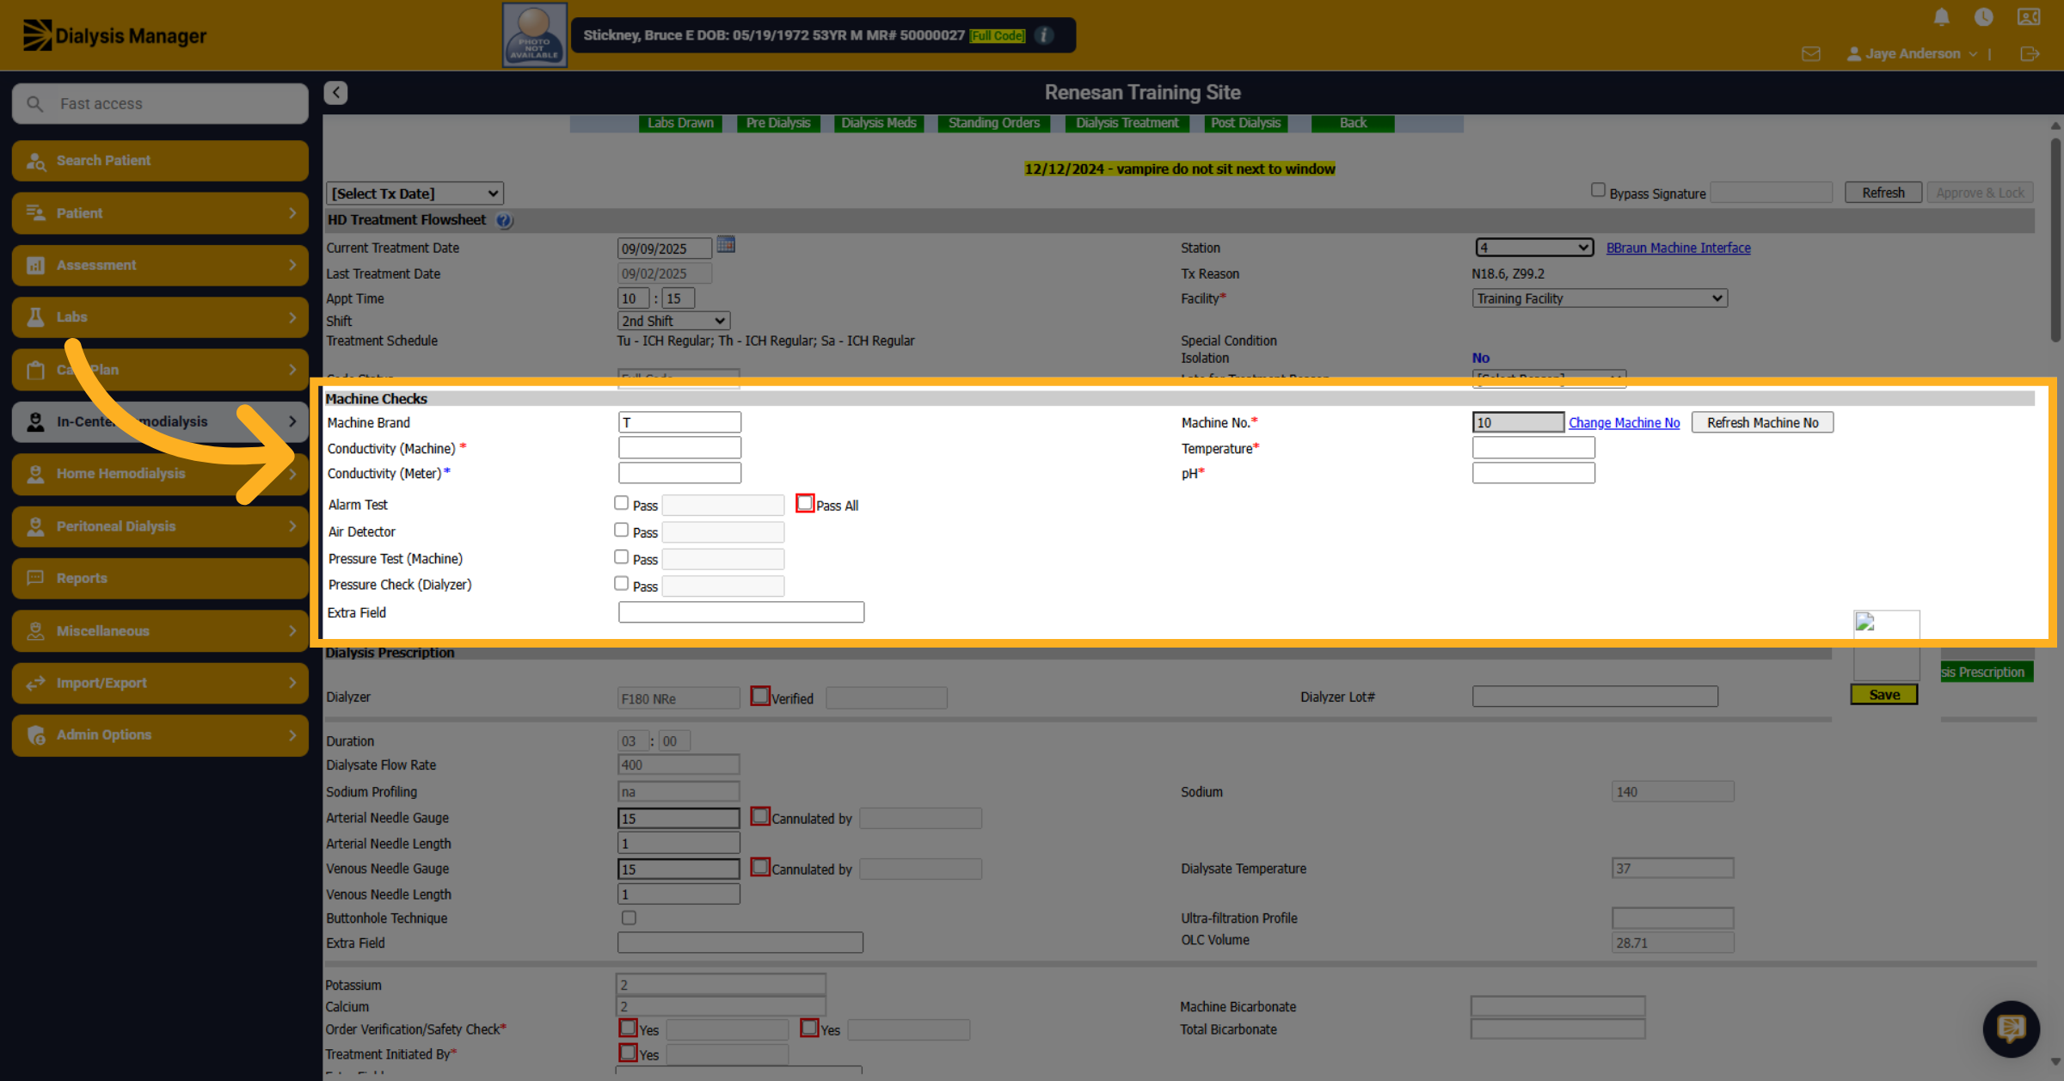
Task: Switch to the Labs Drawn tab
Action: (x=680, y=123)
